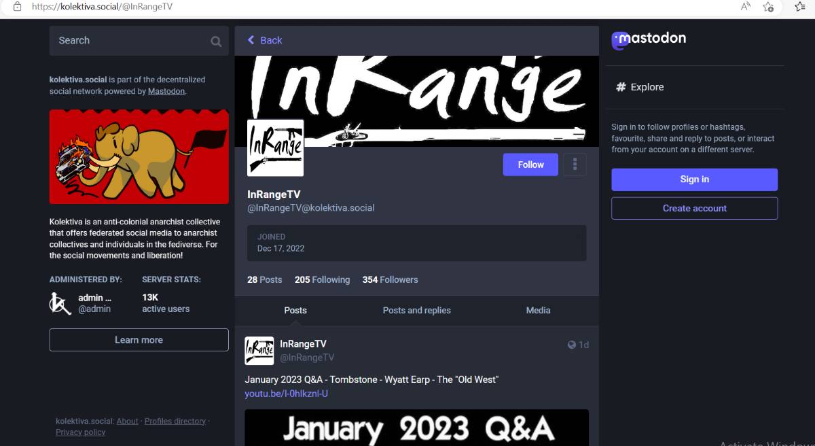Switch to the Media tab
The image size is (815, 446).
coord(538,310)
